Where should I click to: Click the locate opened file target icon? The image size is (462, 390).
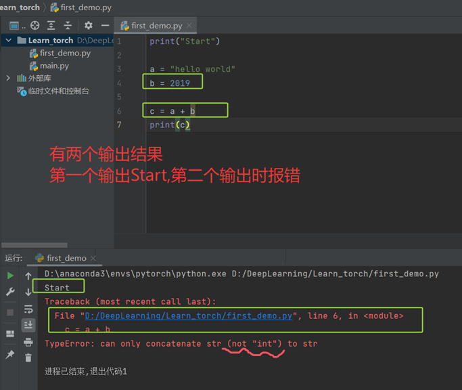pos(34,26)
